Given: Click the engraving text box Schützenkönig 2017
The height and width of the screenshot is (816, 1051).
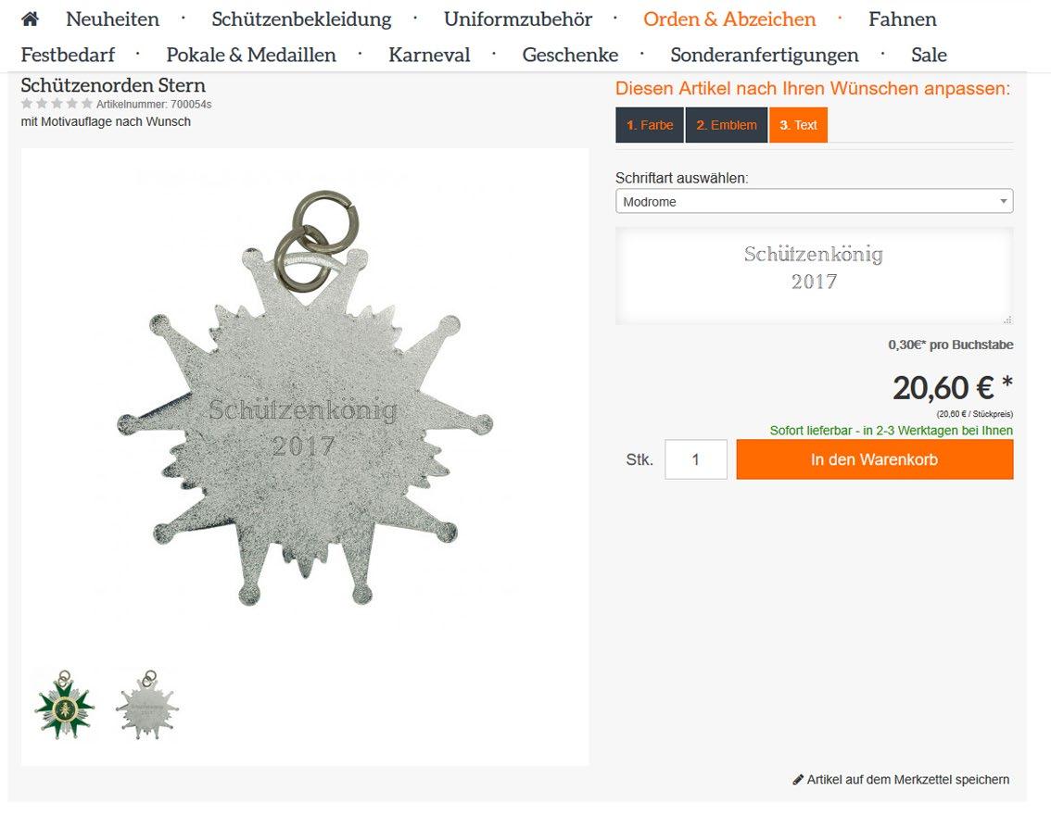Looking at the screenshot, I should 815,276.
